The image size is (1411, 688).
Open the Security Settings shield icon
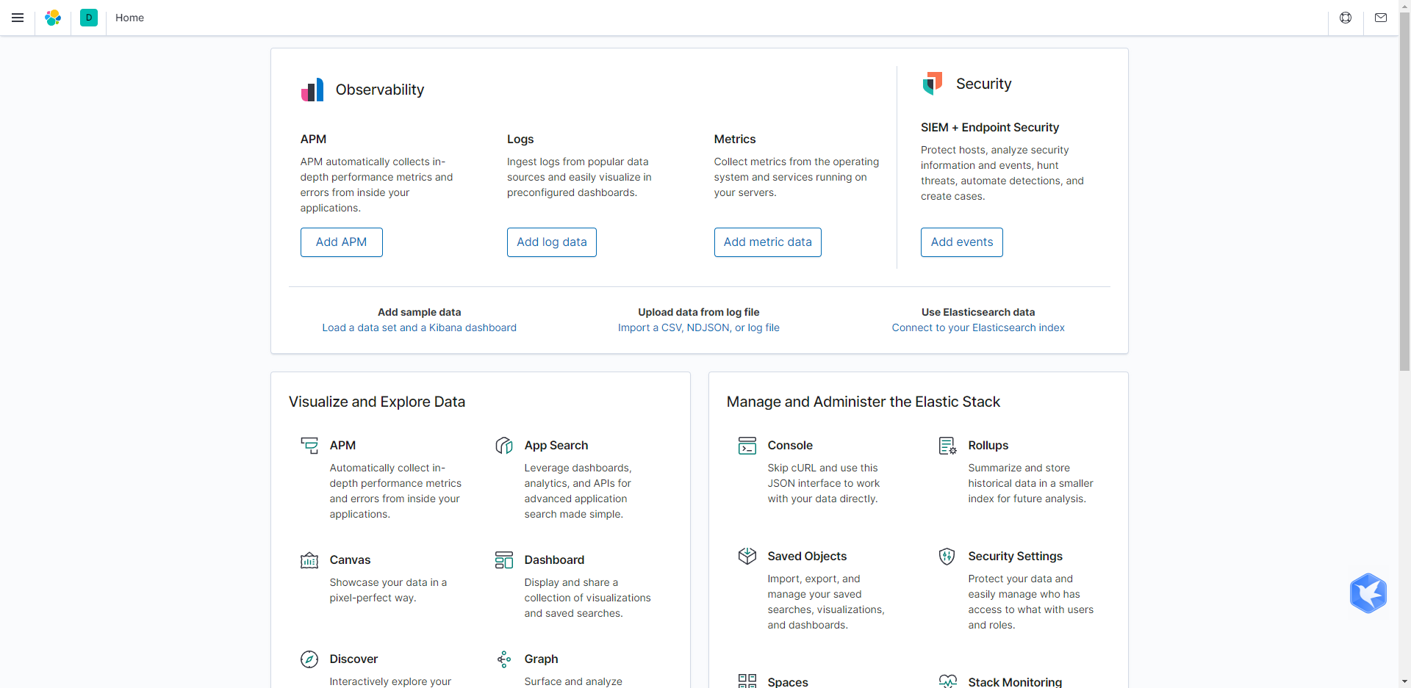947,556
